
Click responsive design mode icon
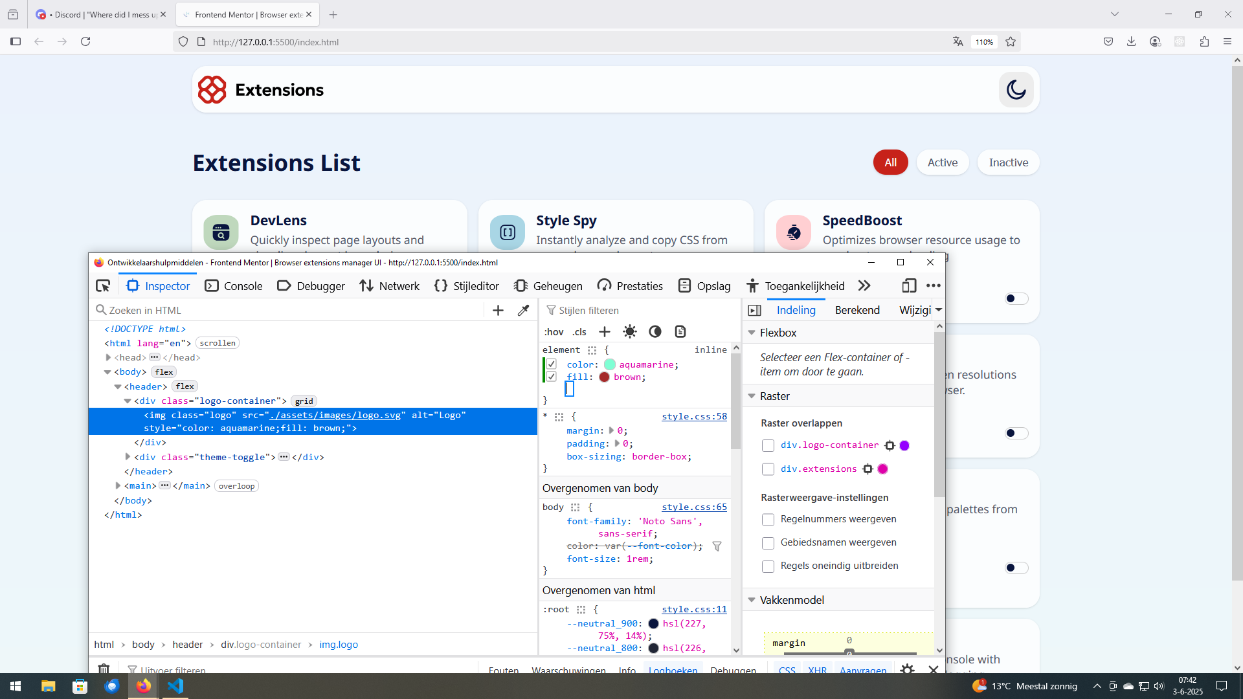point(909,285)
